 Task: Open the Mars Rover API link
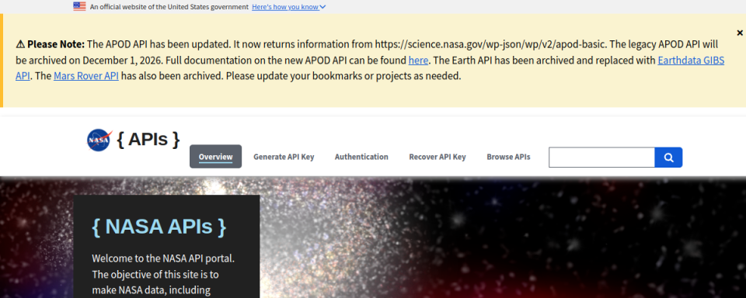point(86,75)
